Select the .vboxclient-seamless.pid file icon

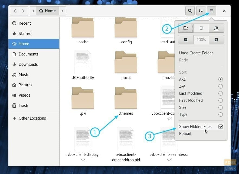[169, 138]
